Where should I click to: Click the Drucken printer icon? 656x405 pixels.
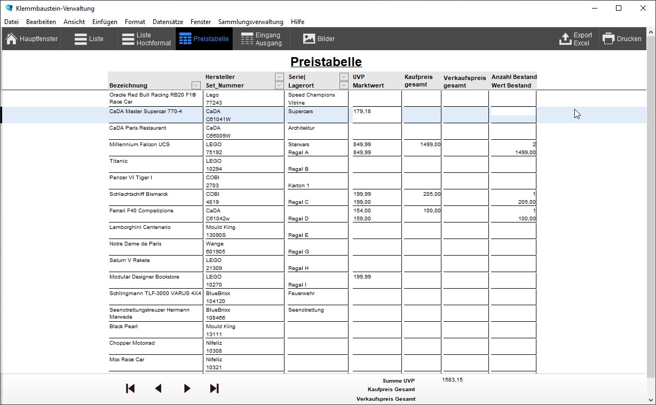click(608, 39)
